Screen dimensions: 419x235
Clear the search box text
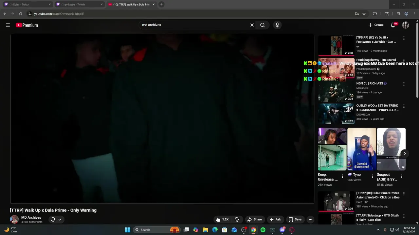tap(252, 25)
